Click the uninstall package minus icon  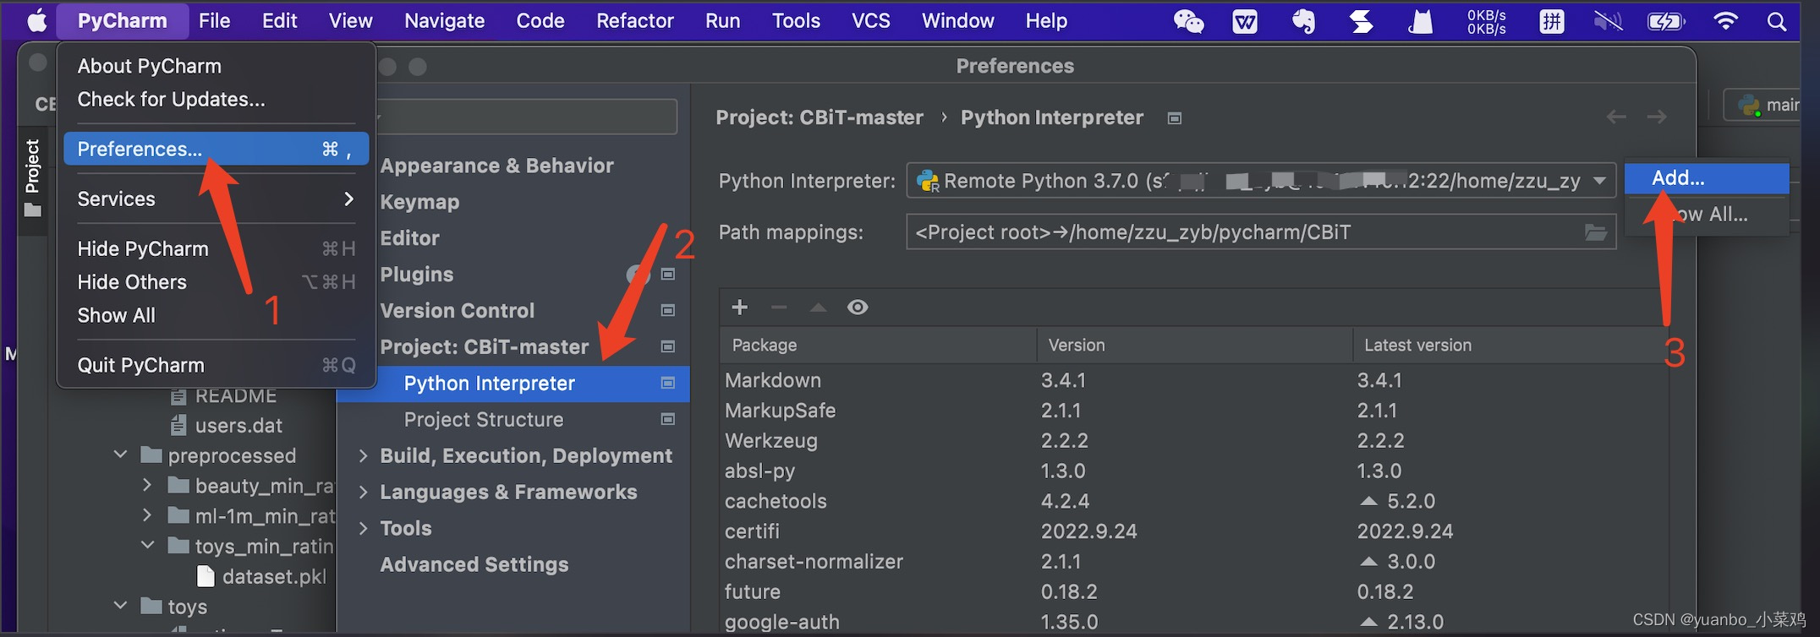coord(779,308)
